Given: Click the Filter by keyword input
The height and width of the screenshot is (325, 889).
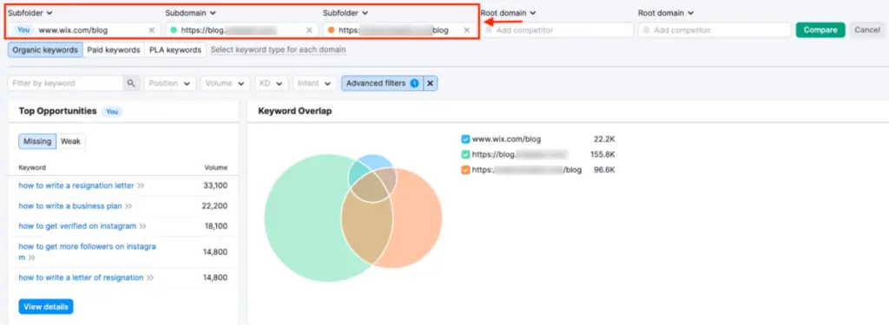Looking at the screenshot, I should [66, 83].
